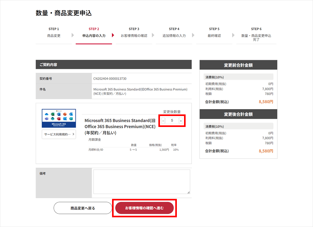The width and height of the screenshot is (313, 227).
Task: Click the Microsoft 365 product thumbnail
Action: (x=59, y=118)
